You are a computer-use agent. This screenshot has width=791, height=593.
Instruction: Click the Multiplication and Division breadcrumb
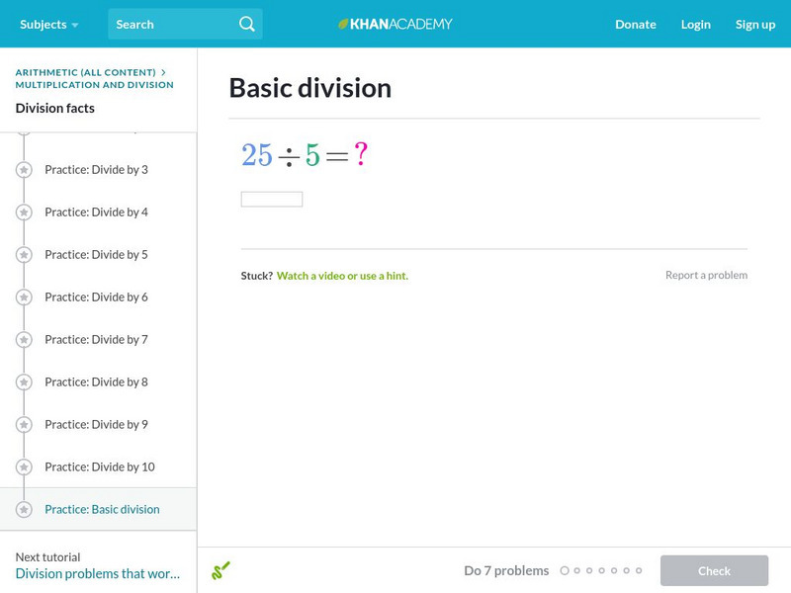click(93, 85)
